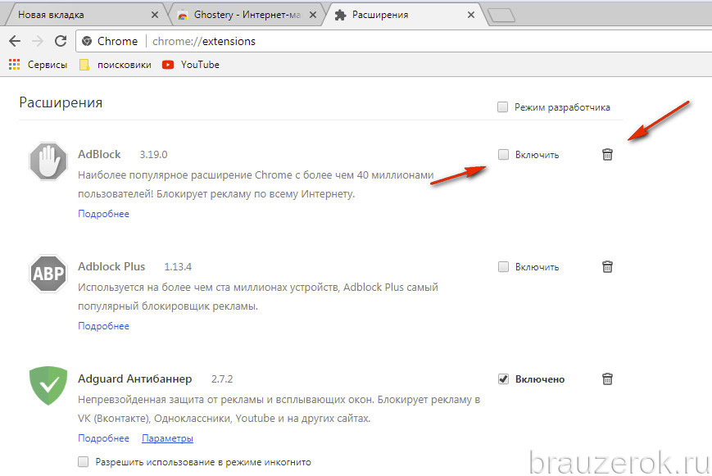Close the Ghostery tab
The height and width of the screenshot is (476, 712).
313,15
